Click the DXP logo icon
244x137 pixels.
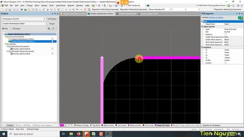coord(3,5)
